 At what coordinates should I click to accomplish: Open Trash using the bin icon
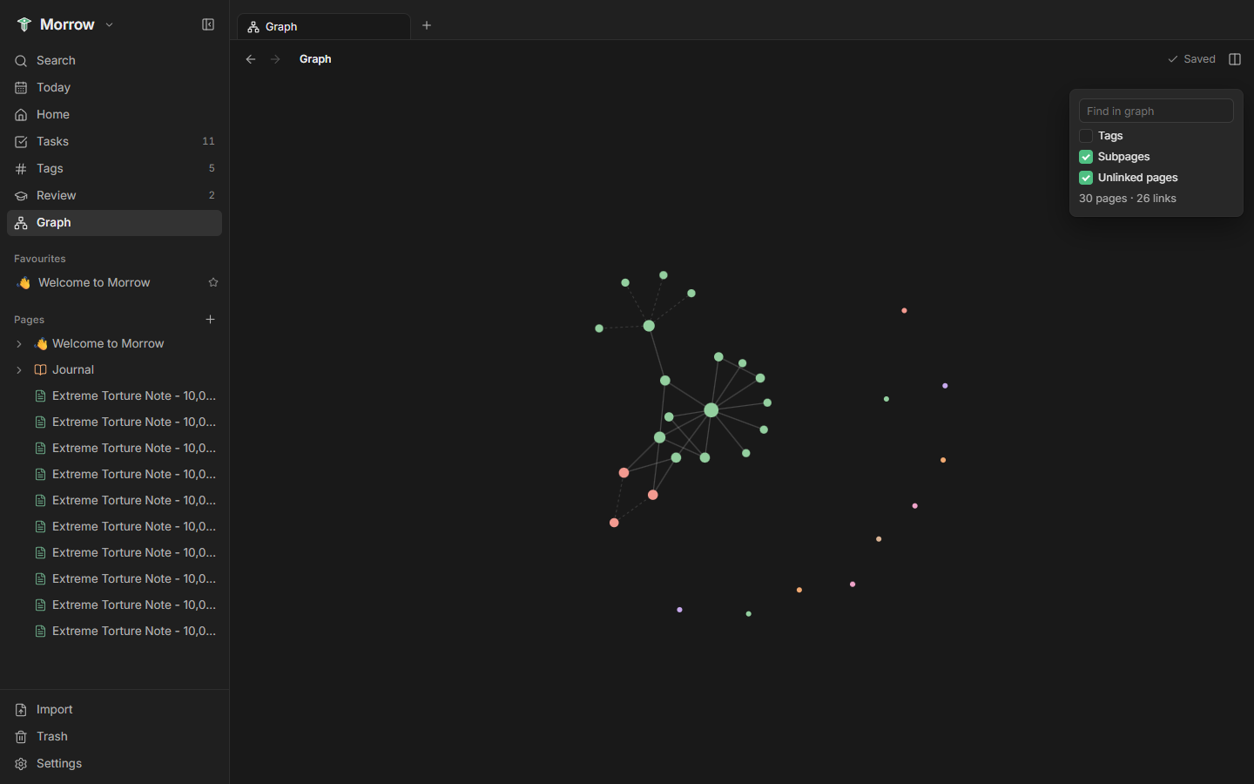coord(21,737)
